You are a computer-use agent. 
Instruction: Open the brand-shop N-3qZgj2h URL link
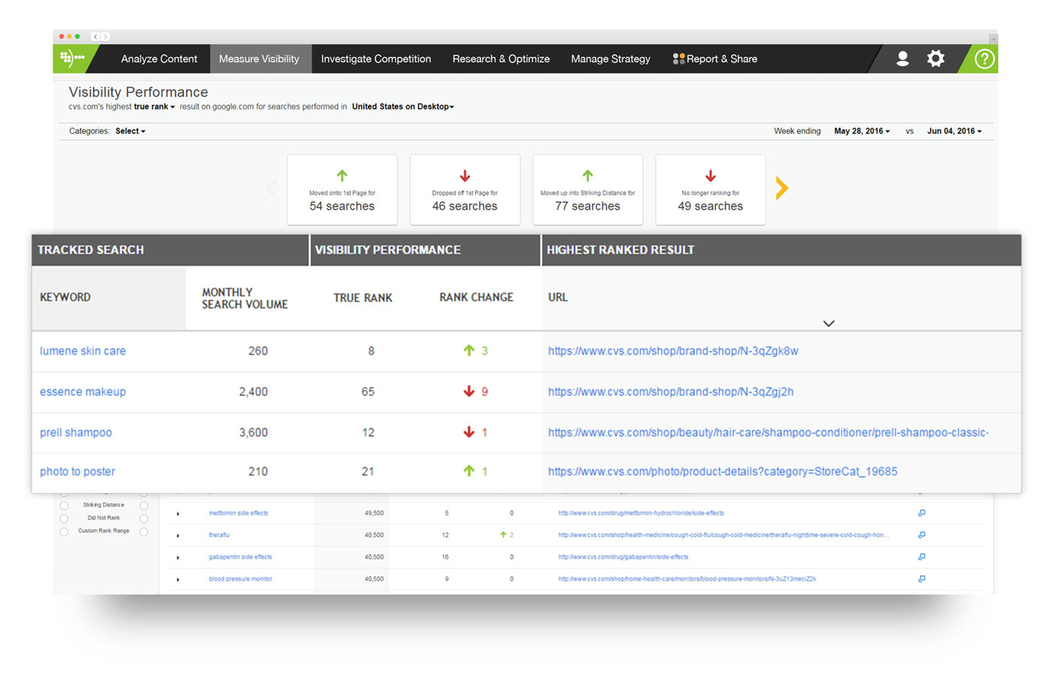[x=671, y=391]
